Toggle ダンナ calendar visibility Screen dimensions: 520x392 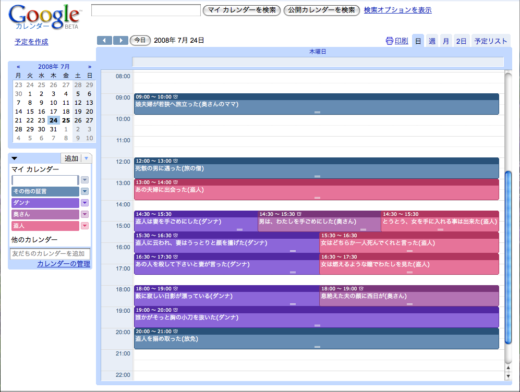[45, 203]
